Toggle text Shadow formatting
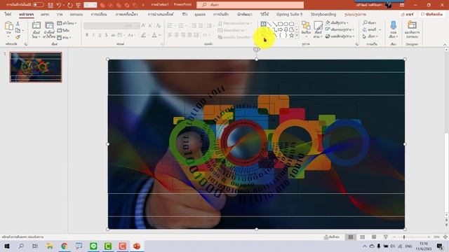This screenshot has width=449, height=252. [x=107, y=35]
